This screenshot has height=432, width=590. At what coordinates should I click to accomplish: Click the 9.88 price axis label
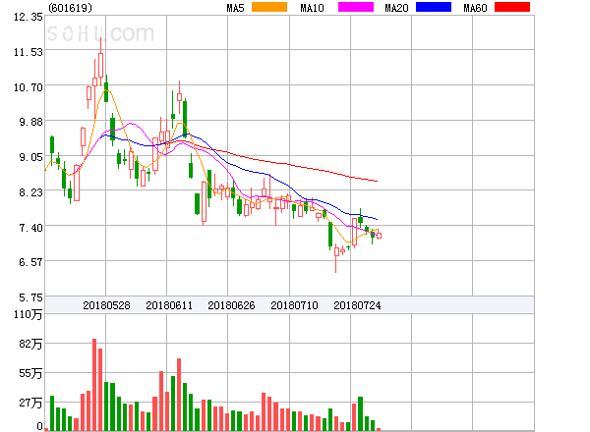pyautogui.click(x=30, y=122)
